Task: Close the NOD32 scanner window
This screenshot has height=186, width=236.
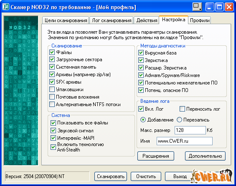Action: [229, 7]
